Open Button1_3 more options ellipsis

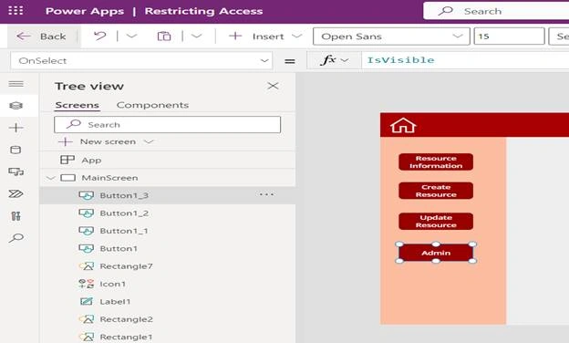click(x=266, y=195)
